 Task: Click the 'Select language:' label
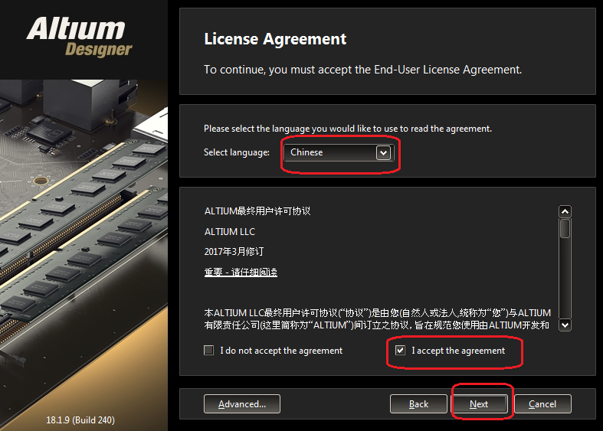(x=237, y=152)
